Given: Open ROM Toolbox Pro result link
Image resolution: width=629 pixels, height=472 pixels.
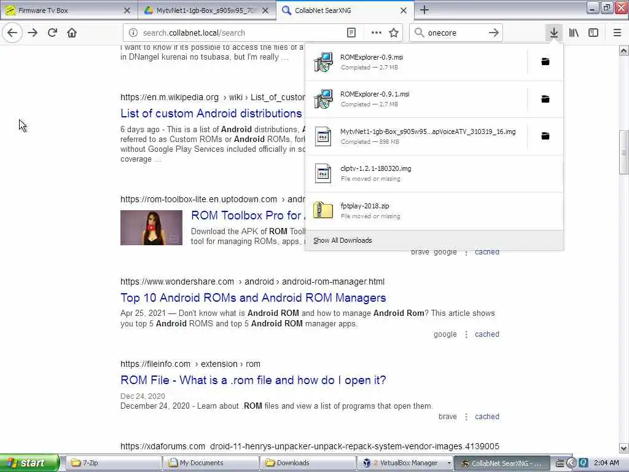Looking at the screenshot, I should tap(248, 216).
